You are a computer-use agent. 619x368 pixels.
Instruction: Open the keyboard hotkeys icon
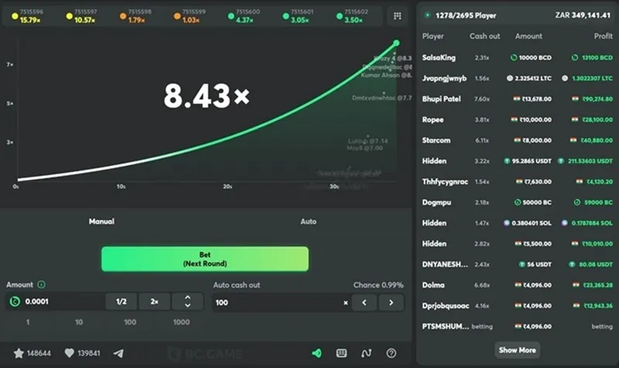pos(341,353)
